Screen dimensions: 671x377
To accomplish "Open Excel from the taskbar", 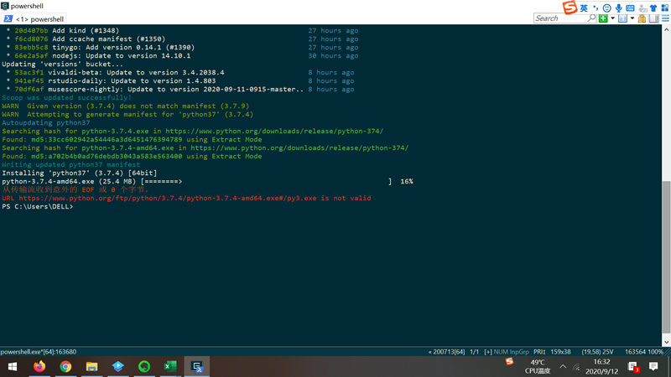I will pos(170,367).
